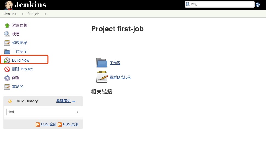266x155 pixels.
Task: Open 状态 sidebar link
Action: tap(16, 34)
